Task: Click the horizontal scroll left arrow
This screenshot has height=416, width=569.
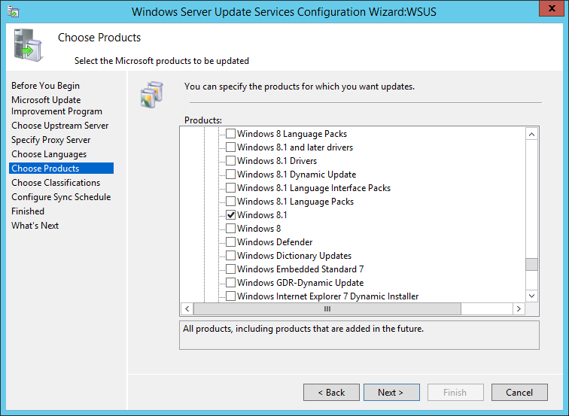Action: [x=187, y=308]
